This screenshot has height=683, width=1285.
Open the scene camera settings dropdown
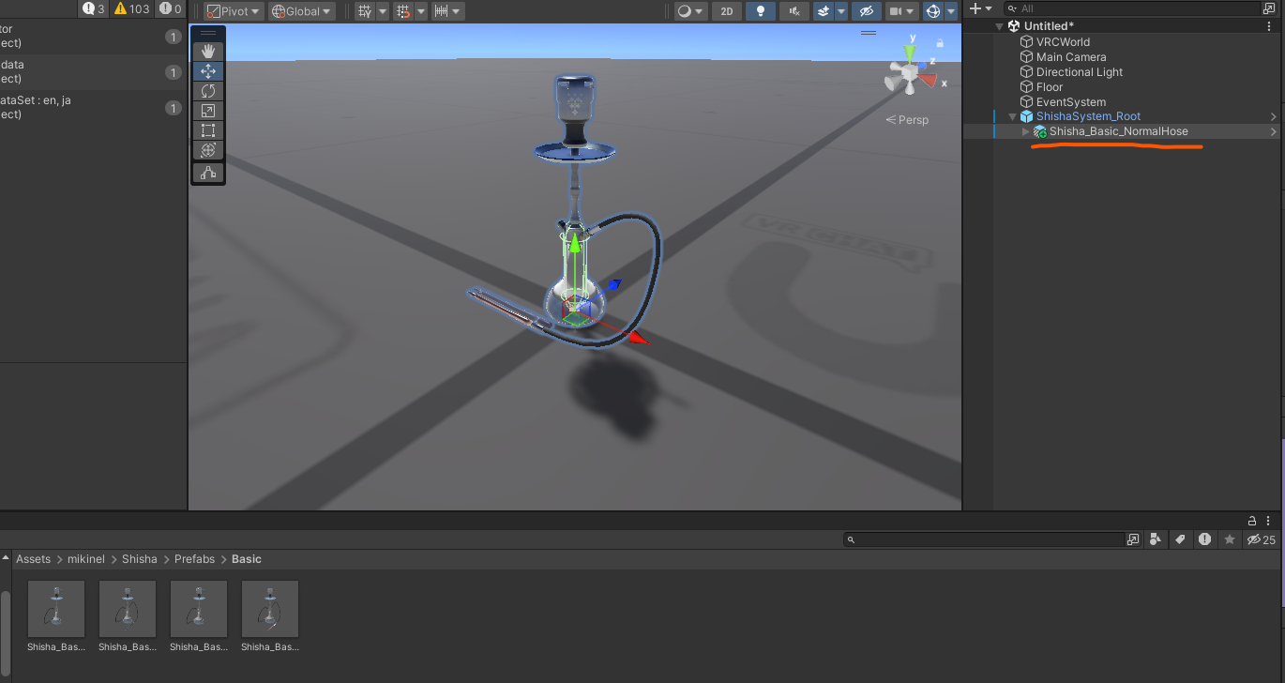(x=900, y=11)
